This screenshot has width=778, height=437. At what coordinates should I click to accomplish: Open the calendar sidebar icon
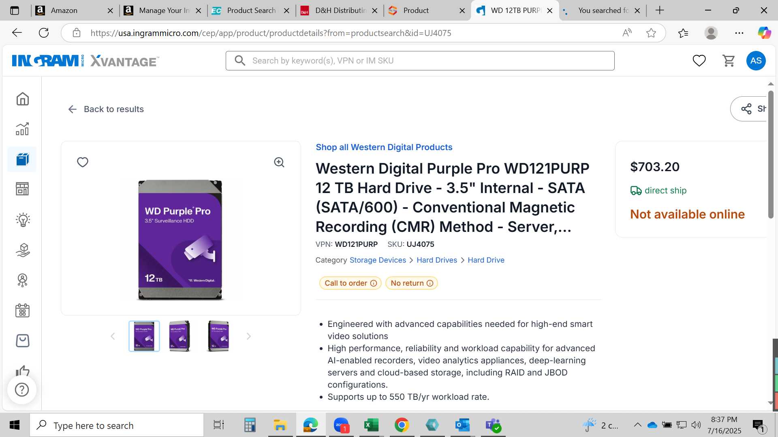[x=22, y=310]
